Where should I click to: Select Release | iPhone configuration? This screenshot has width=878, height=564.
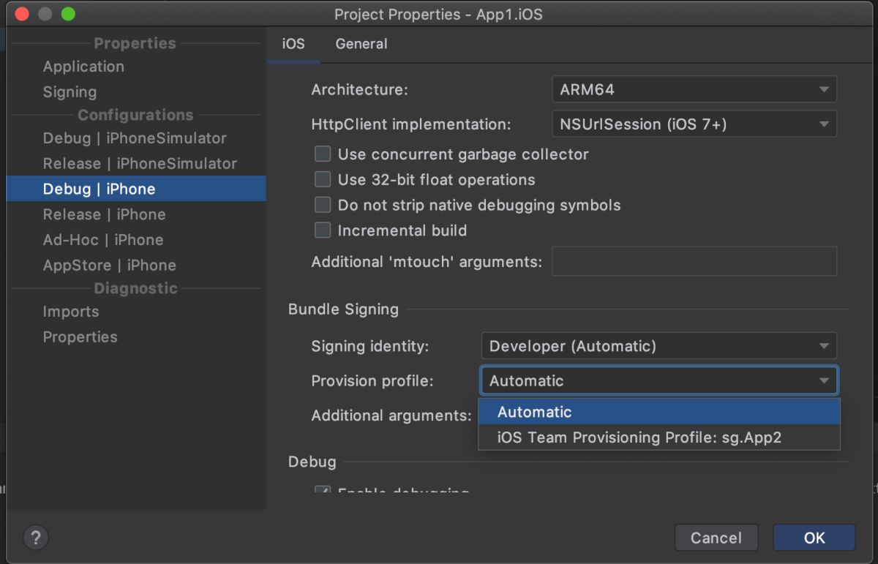(104, 214)
